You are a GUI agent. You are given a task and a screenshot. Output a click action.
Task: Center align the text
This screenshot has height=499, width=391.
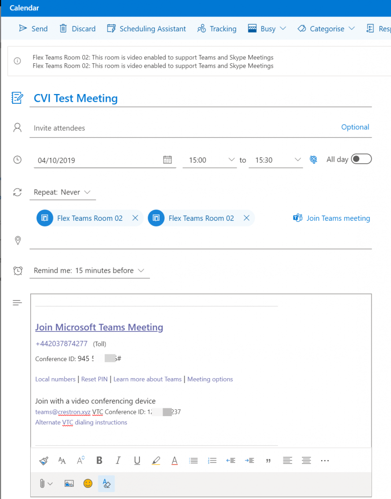306,461
